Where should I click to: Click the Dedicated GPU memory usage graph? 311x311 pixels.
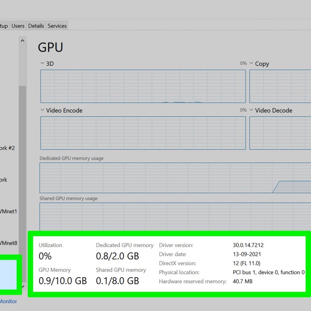click(x=175, y=178)
